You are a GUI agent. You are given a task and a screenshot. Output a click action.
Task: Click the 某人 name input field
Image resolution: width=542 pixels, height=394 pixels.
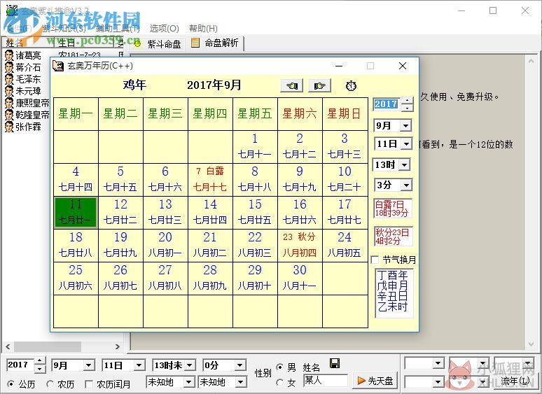click(x=325, y=381)
